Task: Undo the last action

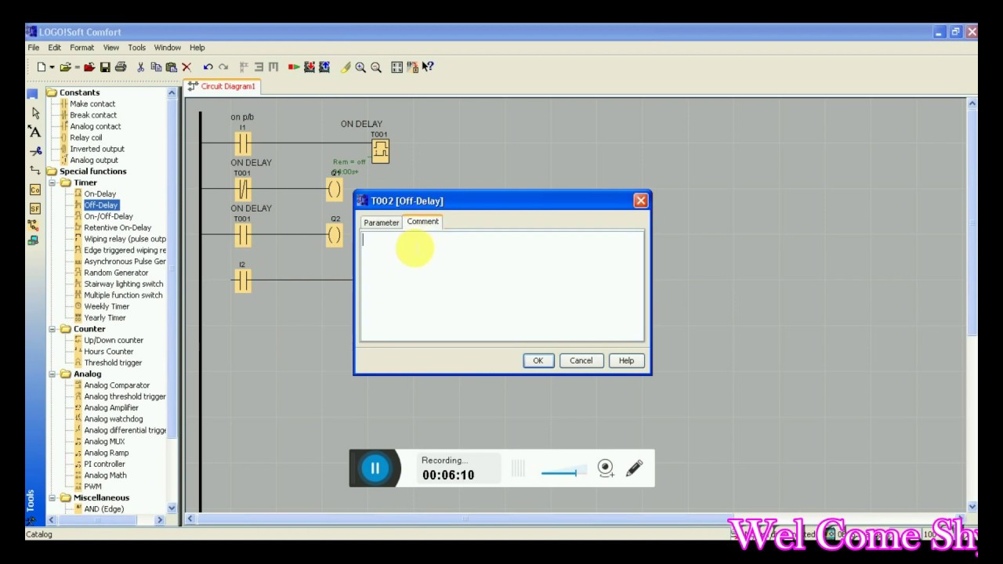Action: pyautogui.click(x=208, y=67)
